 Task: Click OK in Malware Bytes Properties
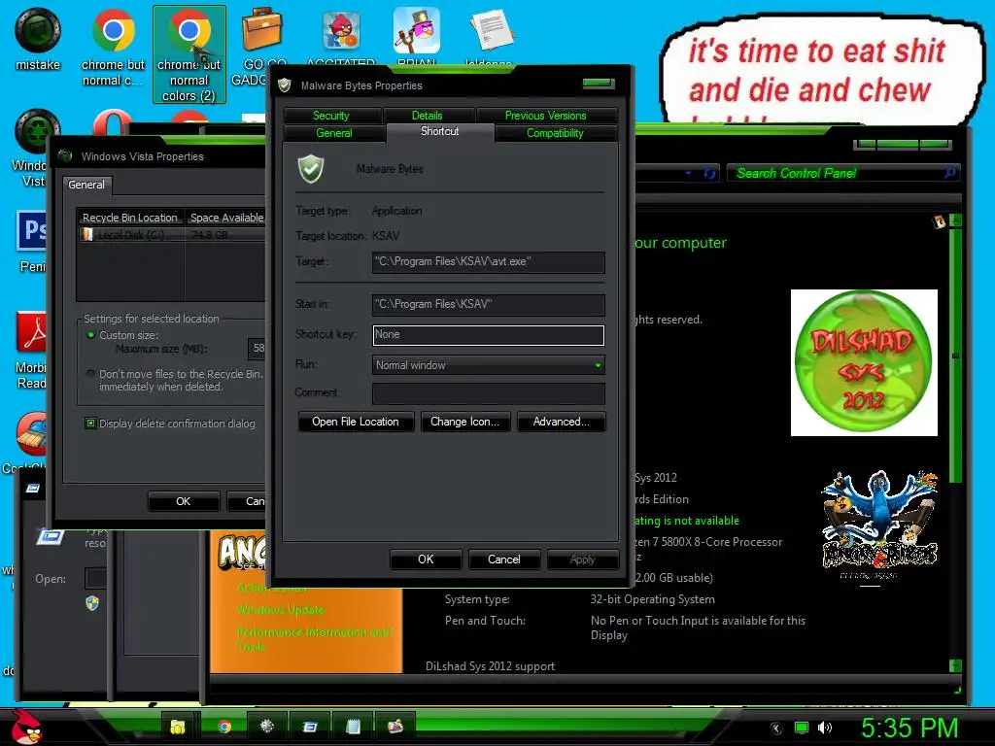pos(426,559)
